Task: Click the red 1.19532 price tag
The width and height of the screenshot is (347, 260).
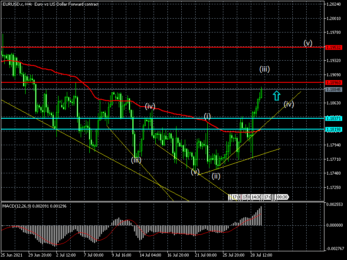Action: [334, 47]
